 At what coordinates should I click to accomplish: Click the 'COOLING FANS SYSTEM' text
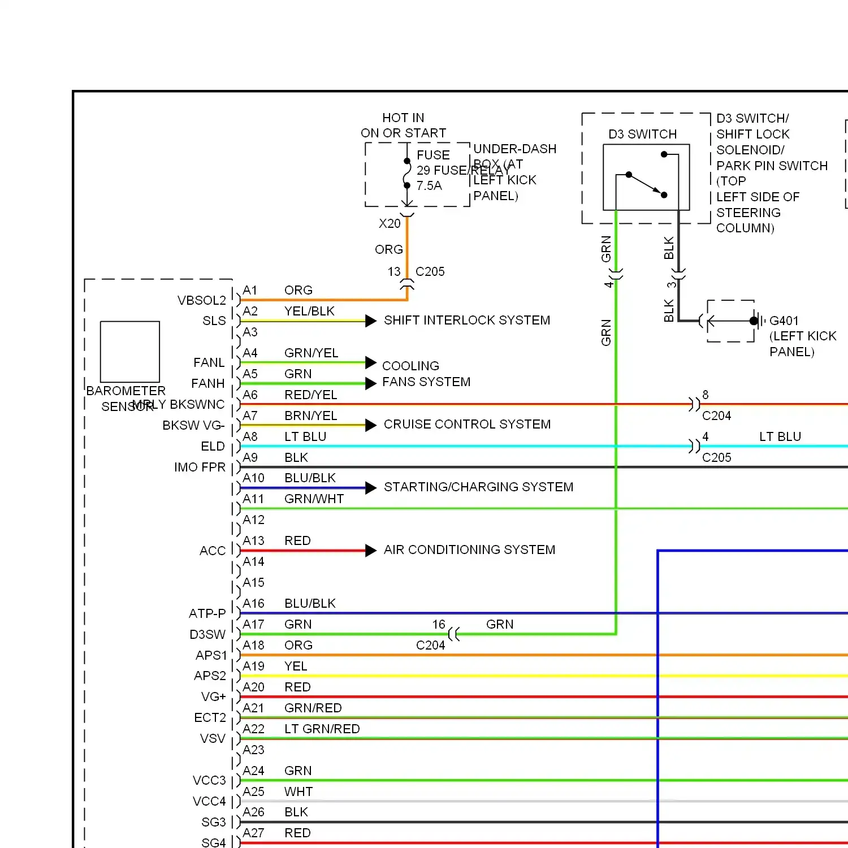(426, 374)
